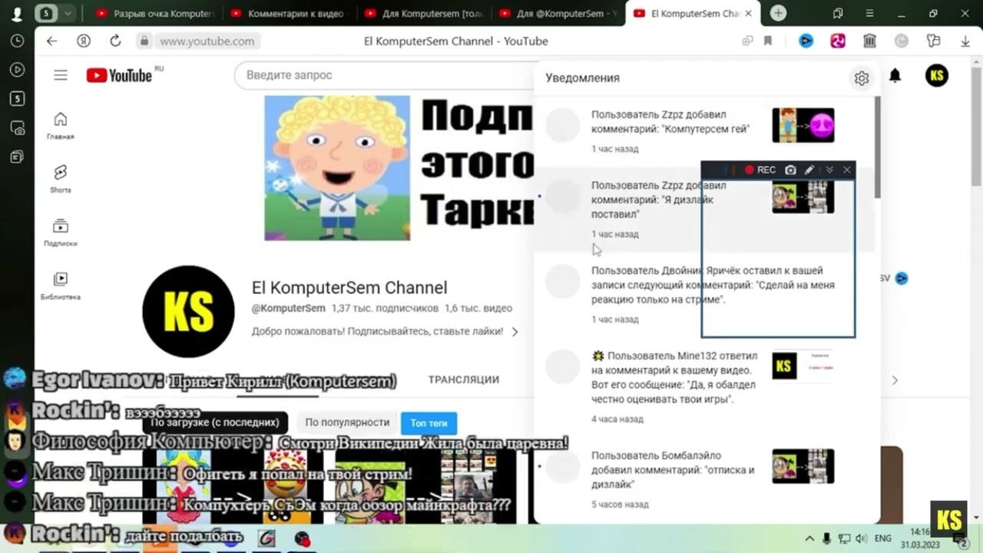Open Библиотека in YouTube sidebar
Screen dimensions: 983x553
coord(61,286)
